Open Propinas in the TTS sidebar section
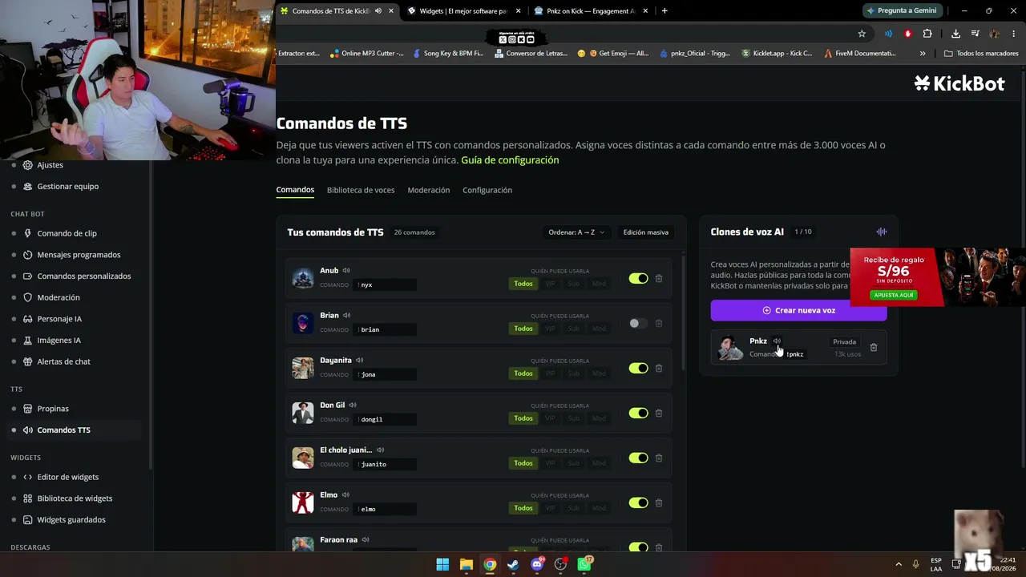This screenshot has width=1026, height=577. click(x=53, y=409)
